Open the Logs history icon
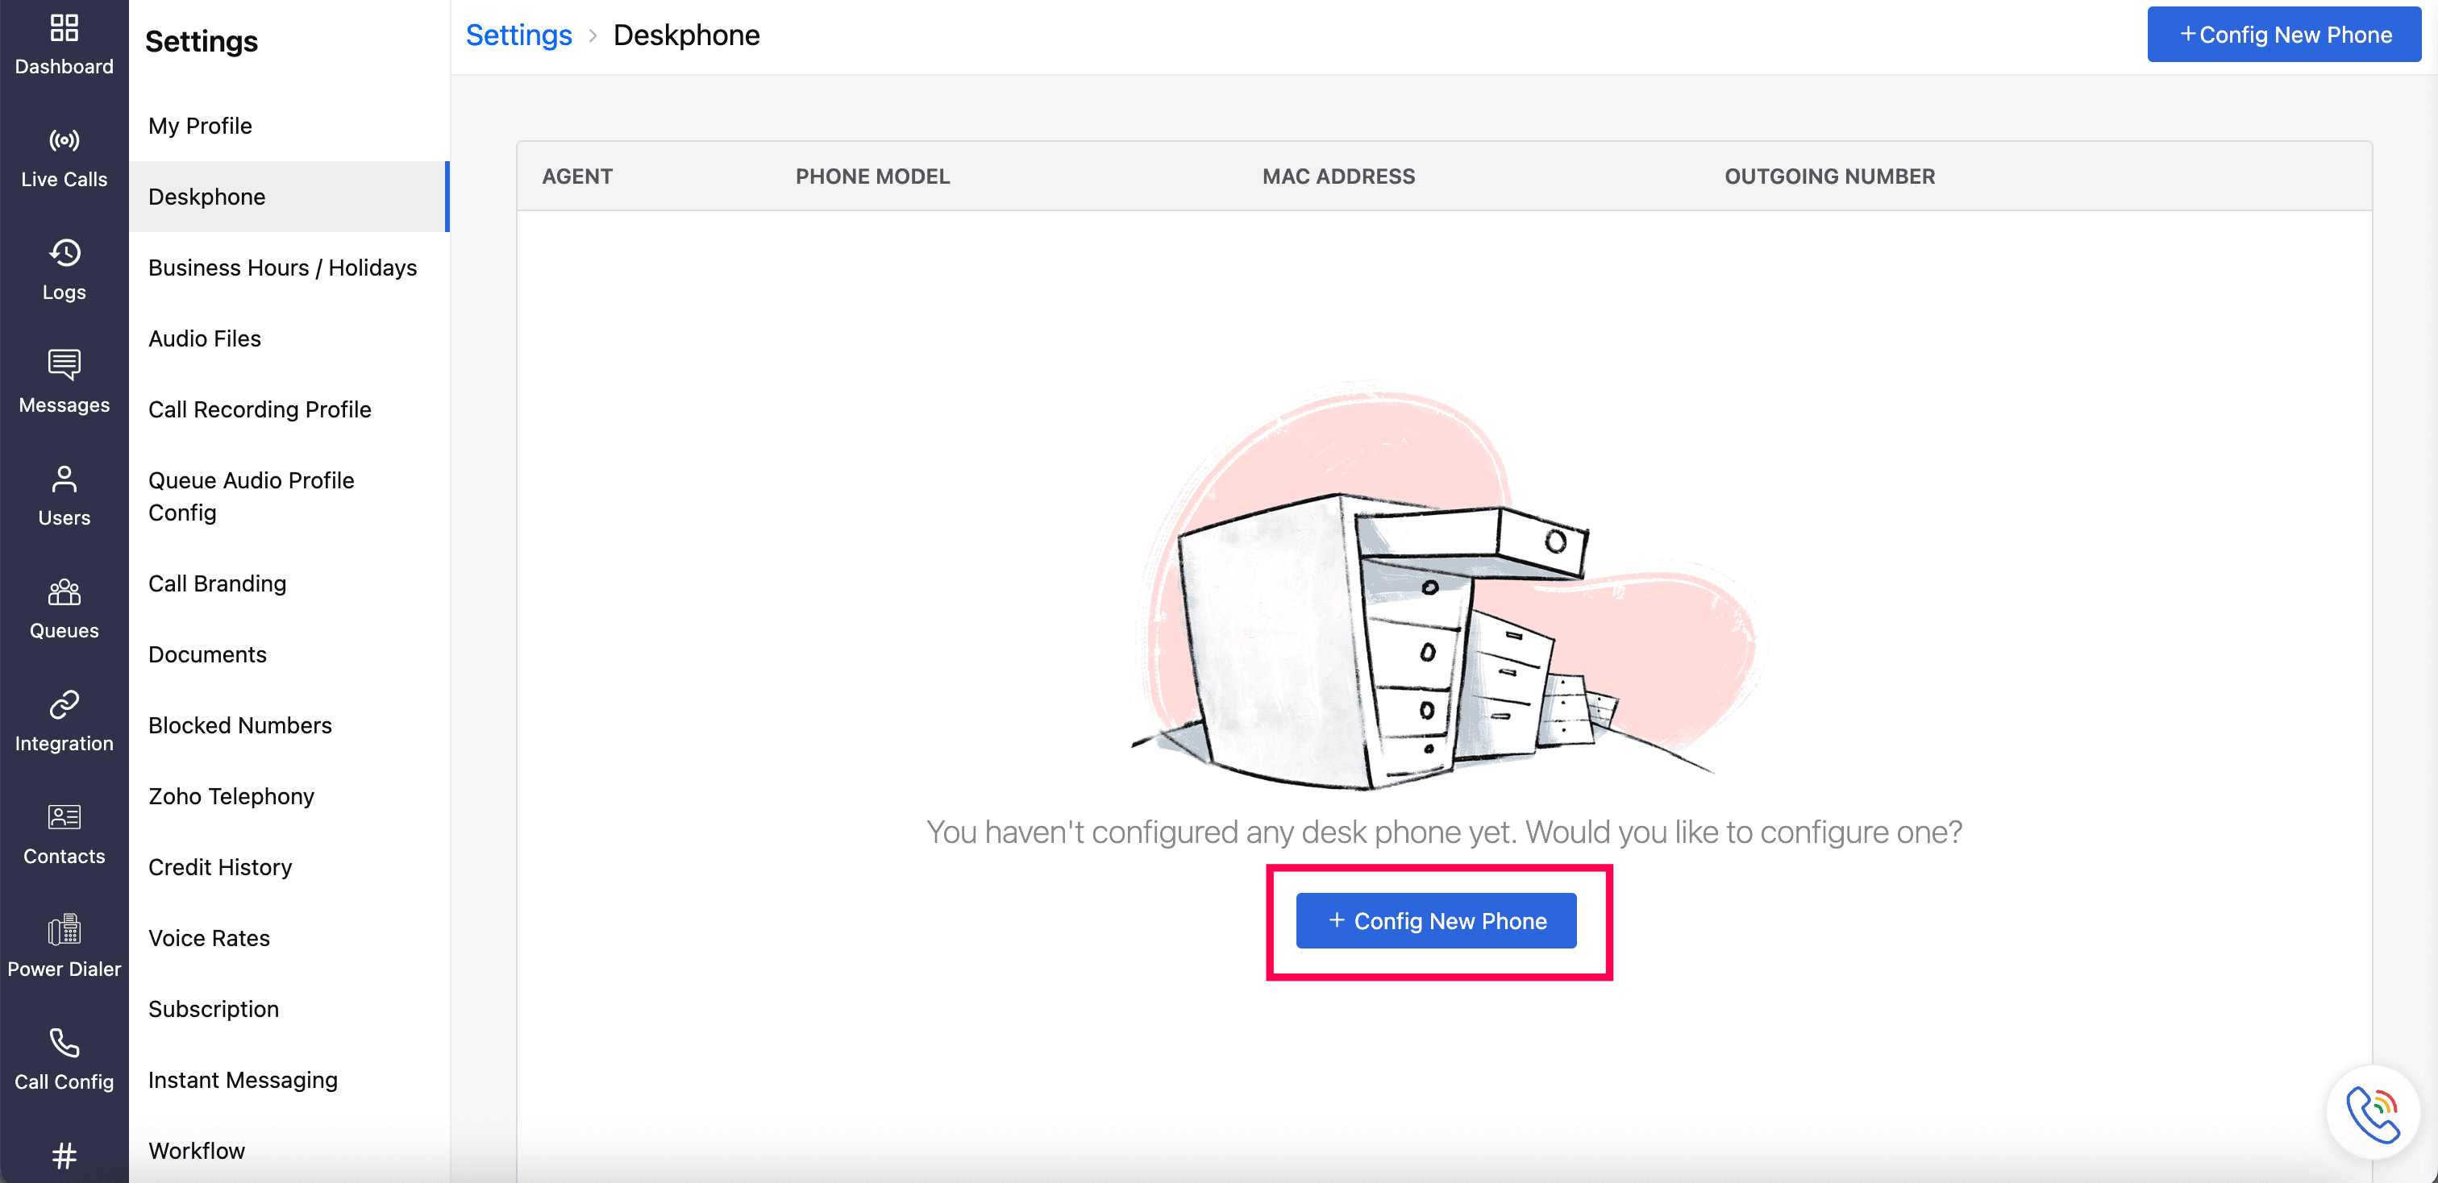 click(x=64, y=253)
